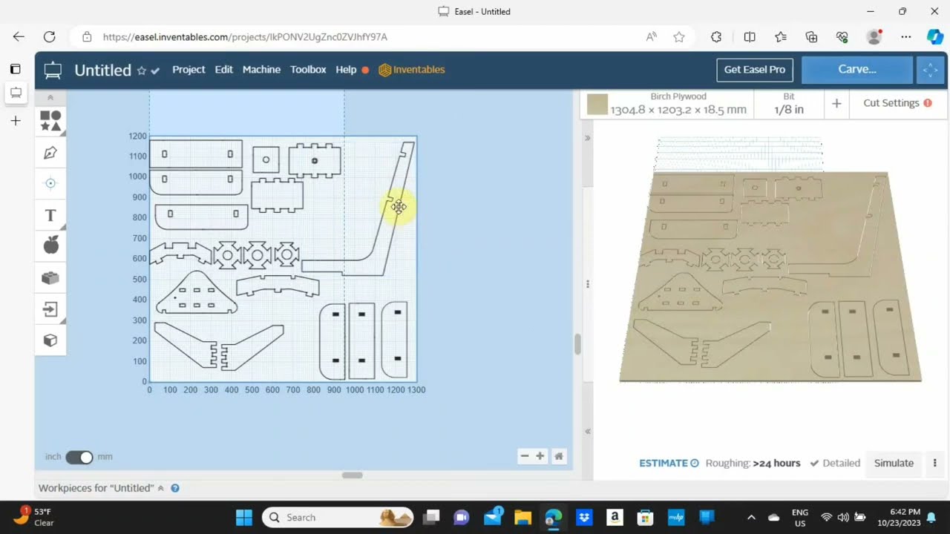Collapse preview panel with top double chevron

tap(587, 138)
